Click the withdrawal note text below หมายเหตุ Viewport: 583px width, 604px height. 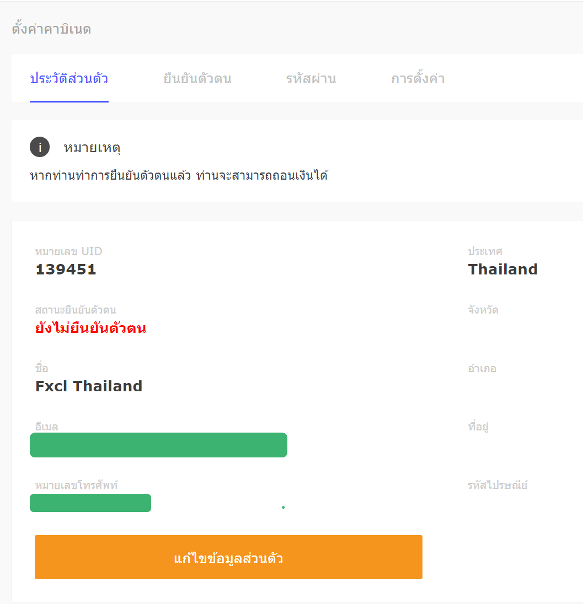coord(180,175)
